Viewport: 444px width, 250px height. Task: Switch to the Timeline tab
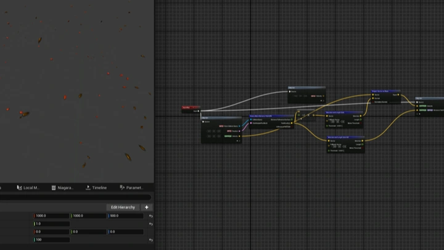pos(96,188)
